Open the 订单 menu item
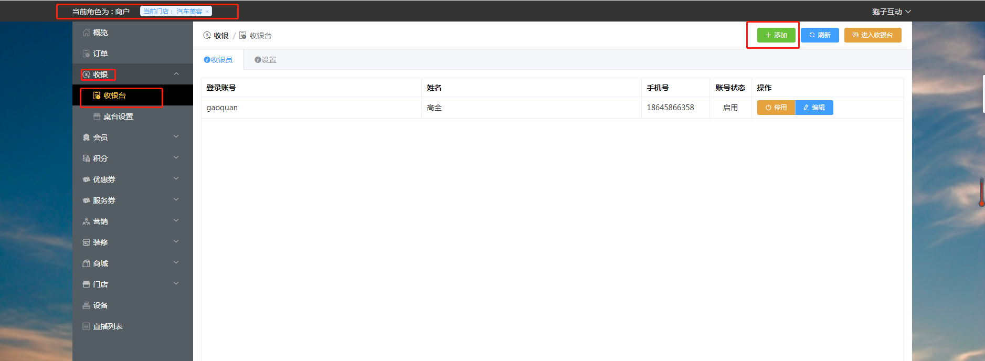 coord(133,54)
